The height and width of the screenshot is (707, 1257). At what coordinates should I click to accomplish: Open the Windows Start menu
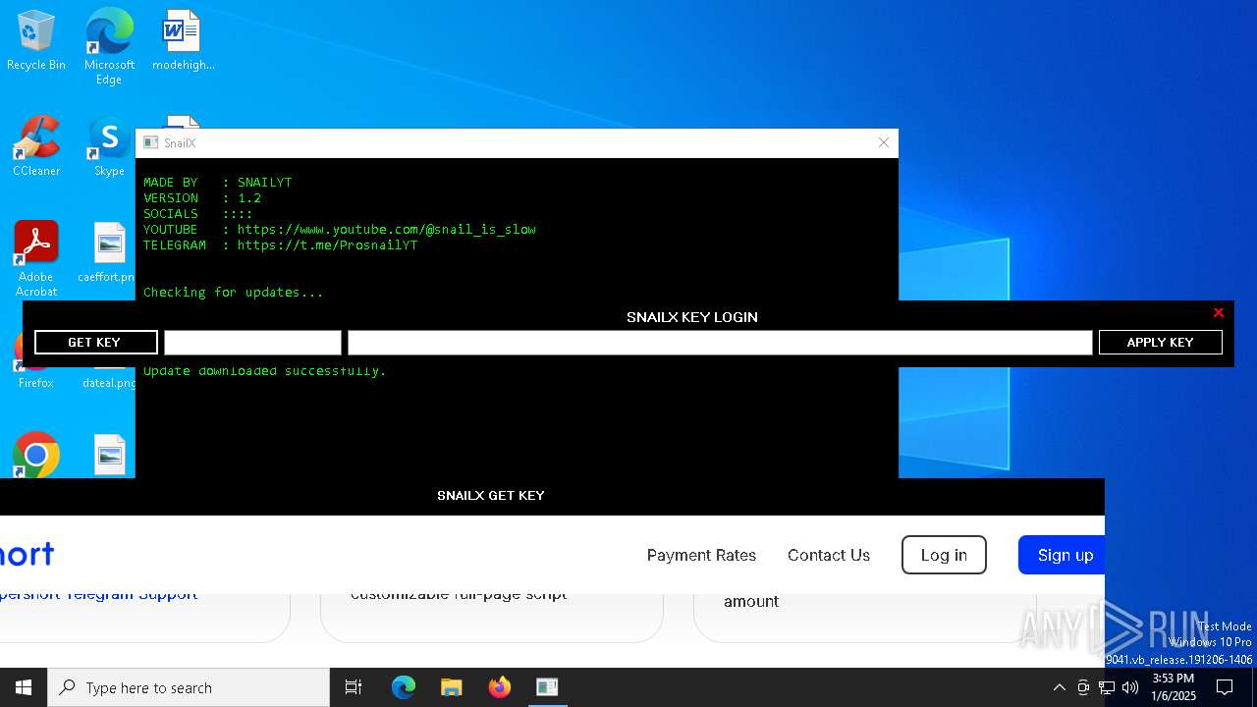click(x=24, y=687)
